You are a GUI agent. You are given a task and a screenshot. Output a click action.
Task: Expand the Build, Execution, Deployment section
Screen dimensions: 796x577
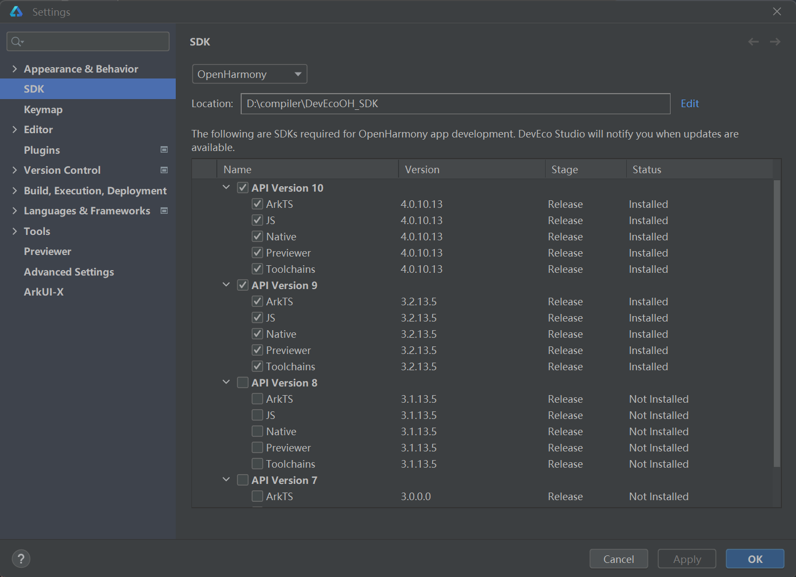[15, 191]
